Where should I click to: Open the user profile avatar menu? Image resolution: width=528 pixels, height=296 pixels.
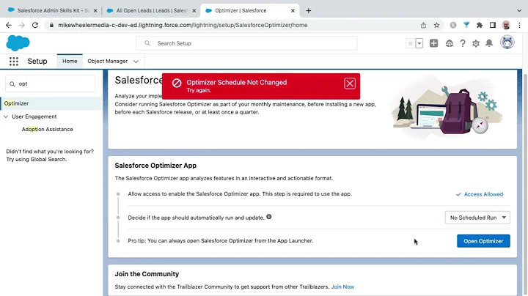click(x=507, y=42)
